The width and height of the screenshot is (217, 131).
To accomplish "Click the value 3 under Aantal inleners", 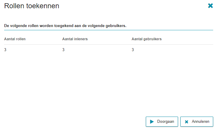I will coord(63,50).
